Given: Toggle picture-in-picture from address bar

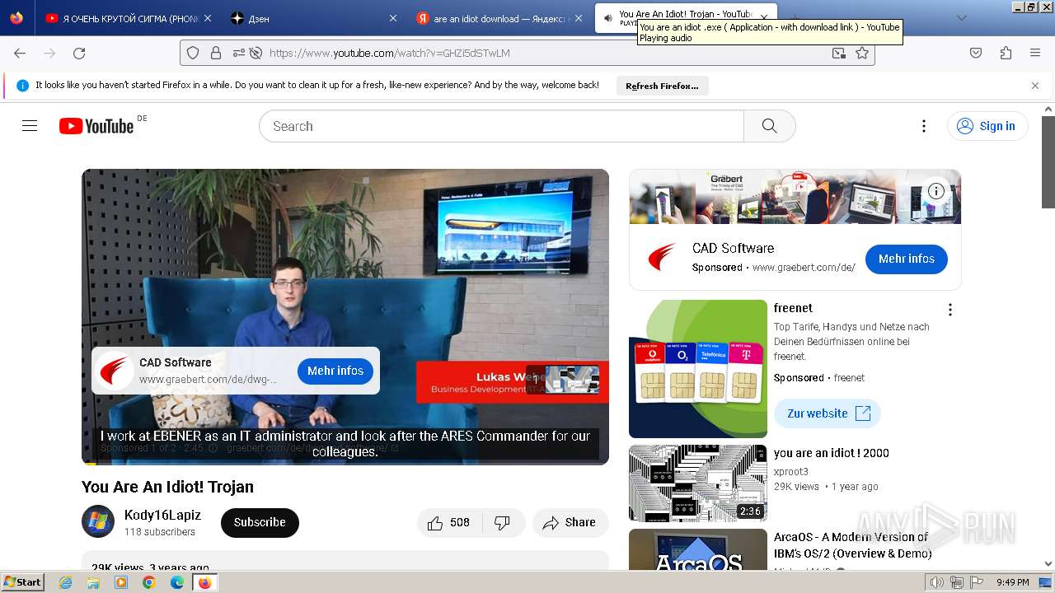Looking at the screenshot, I should tap(838, 53).
